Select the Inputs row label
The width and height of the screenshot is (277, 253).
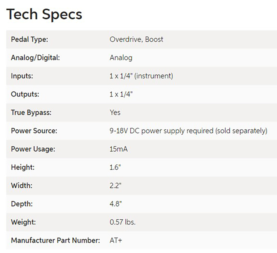tap(22, 76)
